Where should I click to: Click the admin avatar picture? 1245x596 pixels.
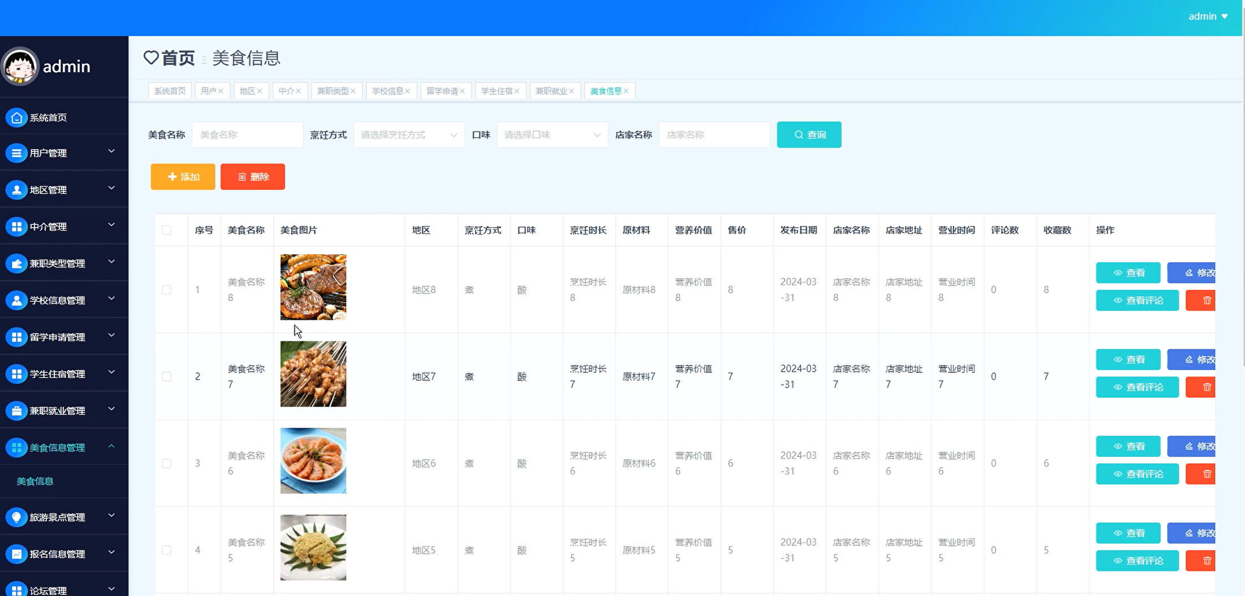[20, 66]
